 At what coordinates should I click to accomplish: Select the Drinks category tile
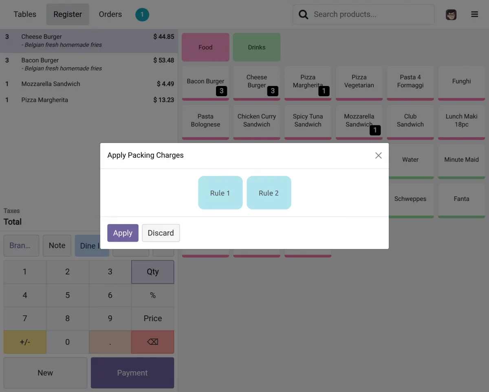257,47
